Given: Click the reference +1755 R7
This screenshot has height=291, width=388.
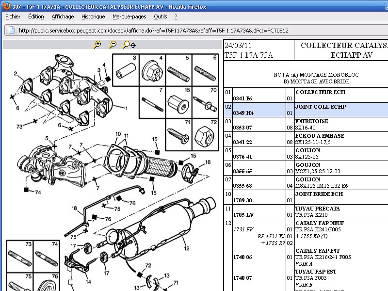Looking at the screenshot, I should 273,243.
